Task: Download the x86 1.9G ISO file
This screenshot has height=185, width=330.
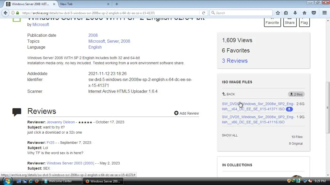Action: (258, 119)
